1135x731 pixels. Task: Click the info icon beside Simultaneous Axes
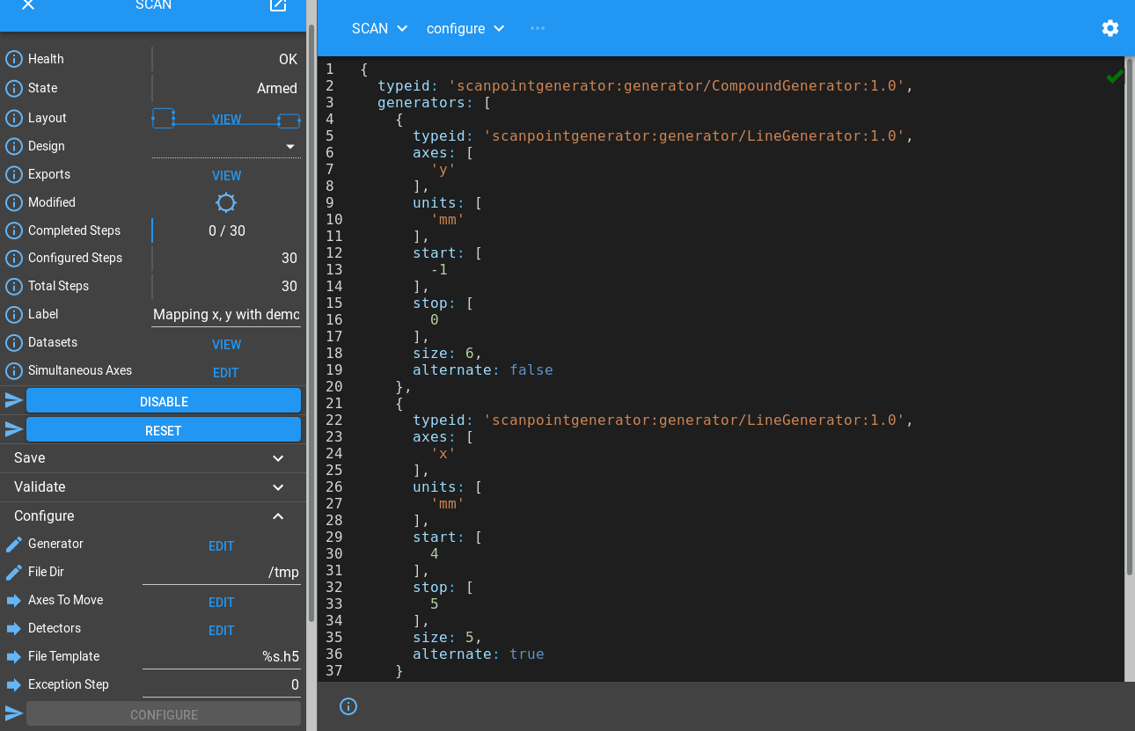click(14, 371)
